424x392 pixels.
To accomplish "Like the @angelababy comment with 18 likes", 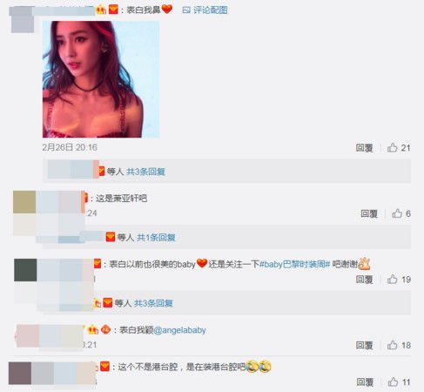I will click(x=392, y=345).
